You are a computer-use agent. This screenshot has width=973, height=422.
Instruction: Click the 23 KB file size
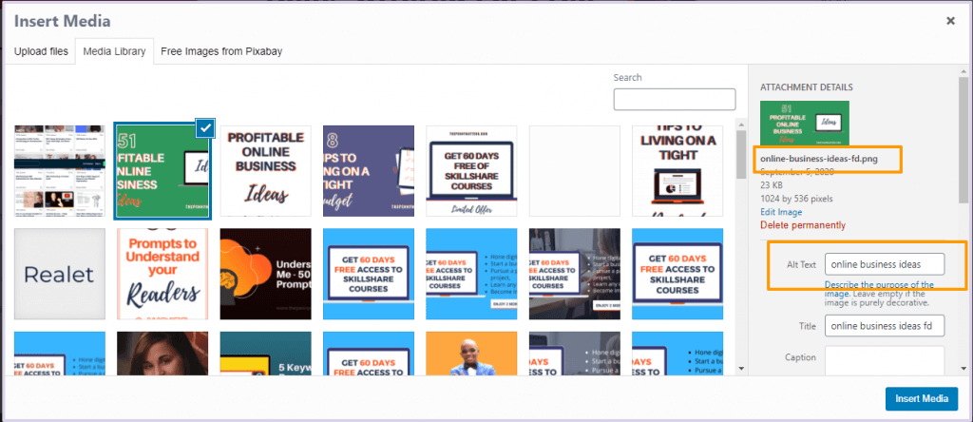[x=772, y=185]
